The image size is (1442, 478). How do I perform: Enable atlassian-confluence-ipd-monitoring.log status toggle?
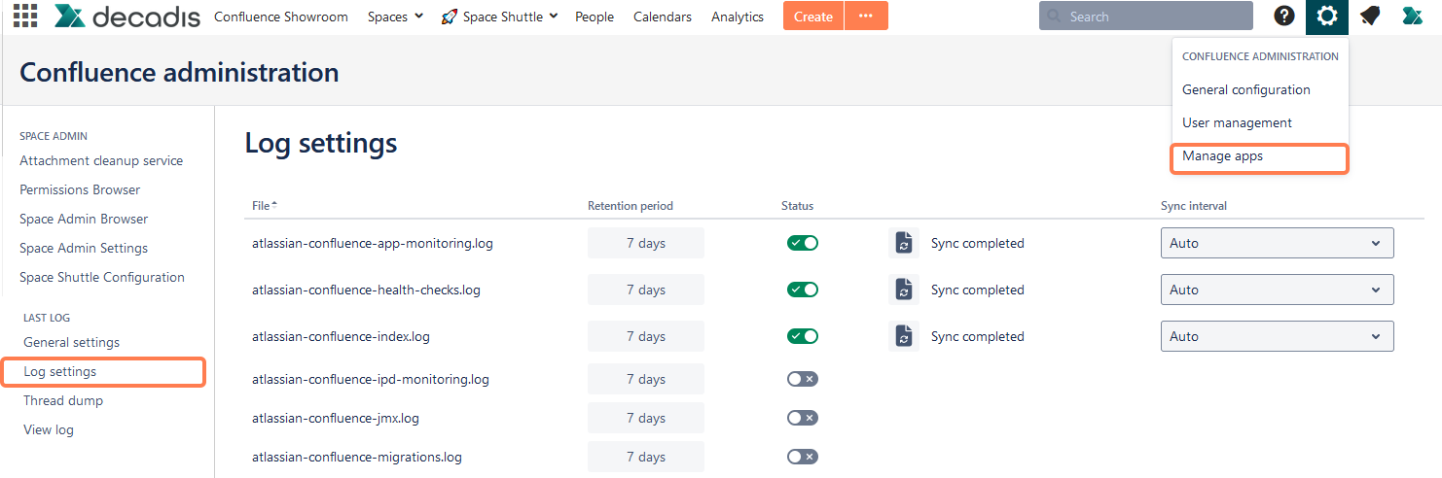(803, 380)
